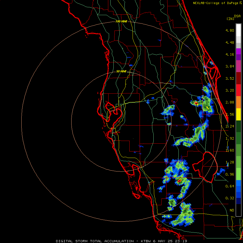Image resolution: width=243 pixels, height=243 pixels.
Task: Pick the dark red legend swatch near 3.52
Action: click(x=238, y=78)
